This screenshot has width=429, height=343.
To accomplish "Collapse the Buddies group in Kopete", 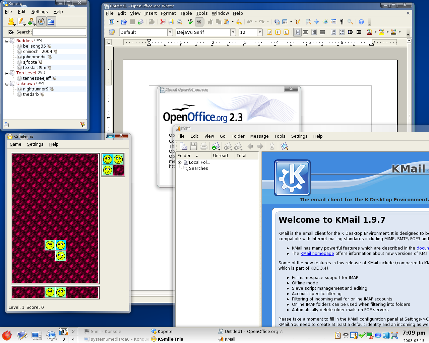I will (7, 41).
